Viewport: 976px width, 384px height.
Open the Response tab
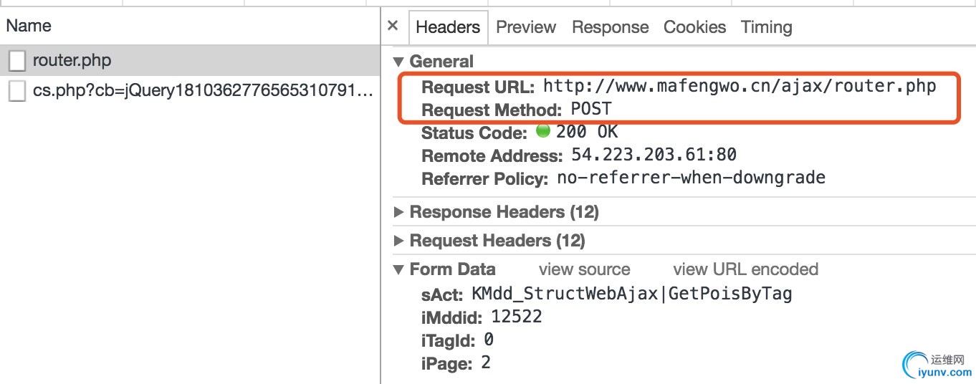pos(610,27)
